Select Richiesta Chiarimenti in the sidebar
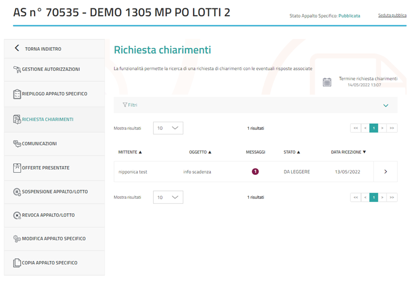The width and height of the screenshot is (416, 281). [x=48, y=120]
